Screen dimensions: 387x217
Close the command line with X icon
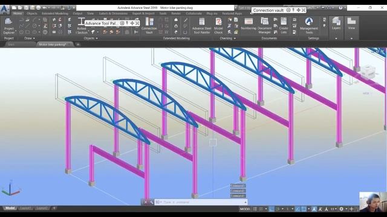(x=146, y=202)
